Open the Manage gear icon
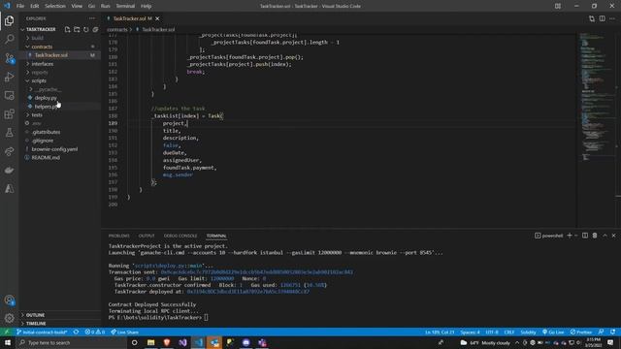Image resolution: width=621 pixels, height=349 pixels. pyautogui.click(x=9, y=318)
